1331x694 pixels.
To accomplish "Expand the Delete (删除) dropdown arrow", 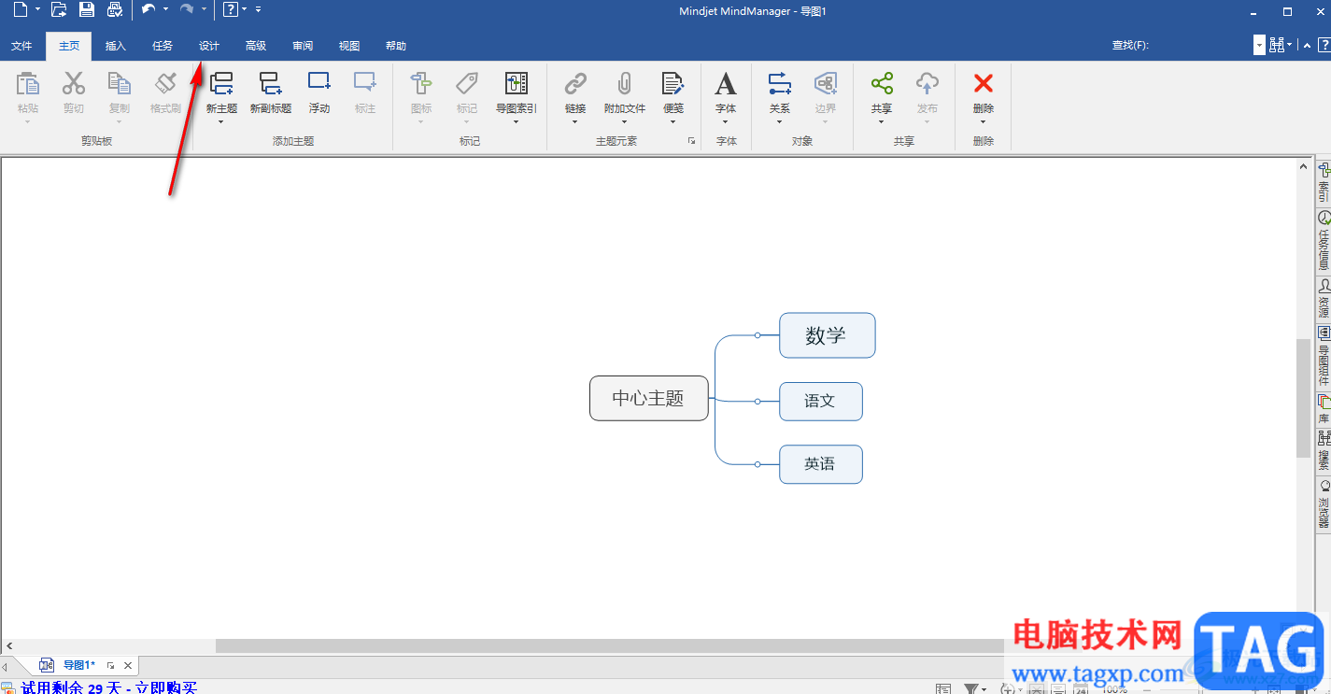I will click(x=984, y=121).
